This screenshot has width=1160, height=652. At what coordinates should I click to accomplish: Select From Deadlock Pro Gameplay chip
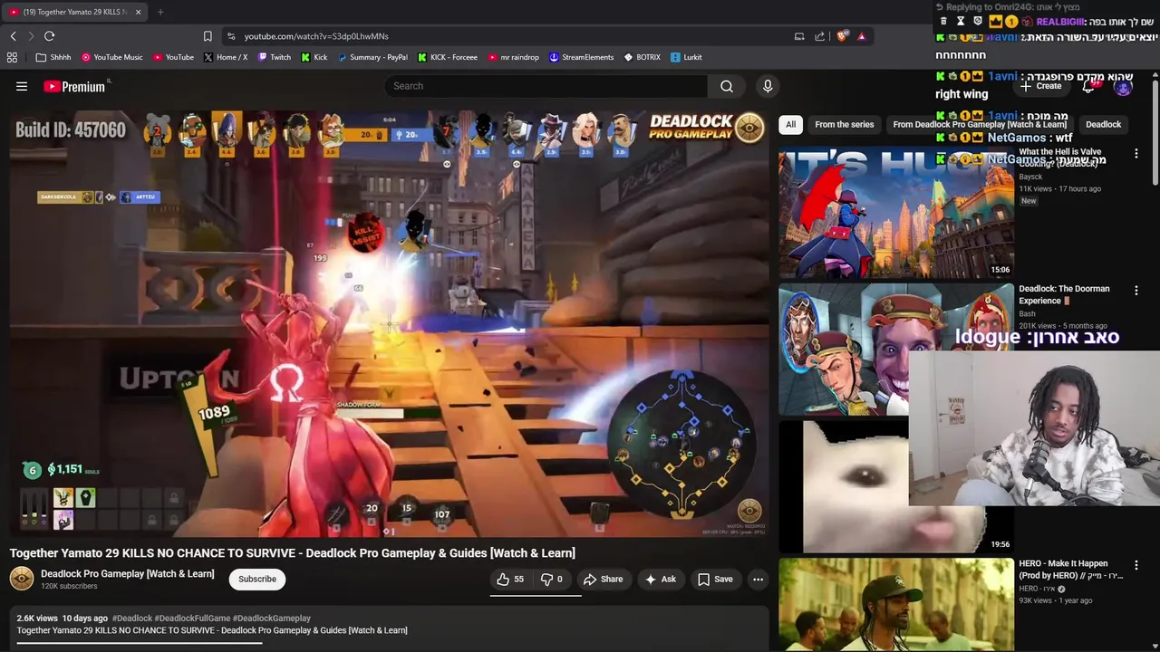(x=979, y=124)
